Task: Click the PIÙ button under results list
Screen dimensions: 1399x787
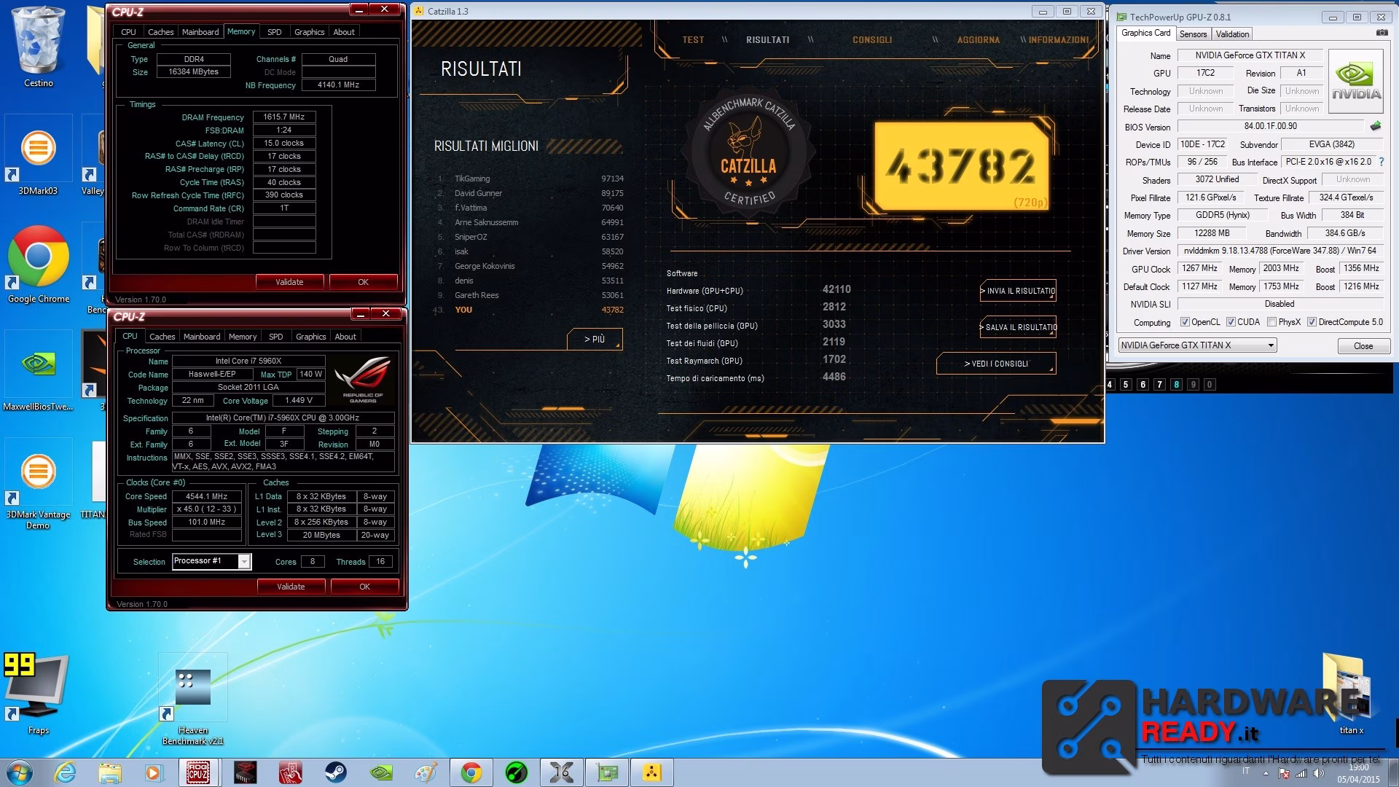Action: pyautogui.click(x=595, y=339)
